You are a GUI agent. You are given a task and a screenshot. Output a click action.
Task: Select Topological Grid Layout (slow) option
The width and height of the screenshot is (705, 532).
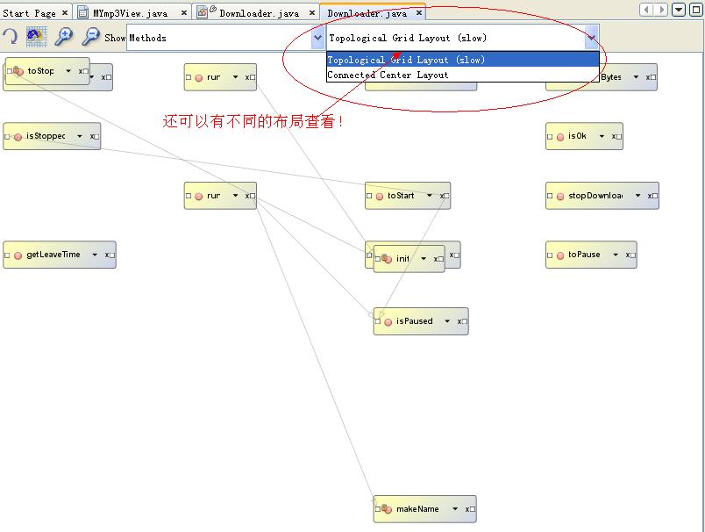463,60
